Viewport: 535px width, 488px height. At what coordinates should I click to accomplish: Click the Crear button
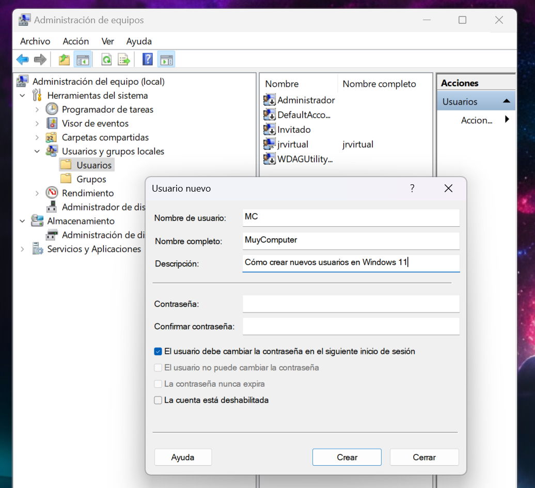pyautogui.click(x=347, y=457)
